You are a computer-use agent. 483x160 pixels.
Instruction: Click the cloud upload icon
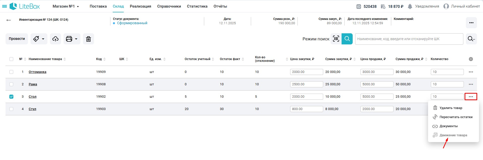55,39
